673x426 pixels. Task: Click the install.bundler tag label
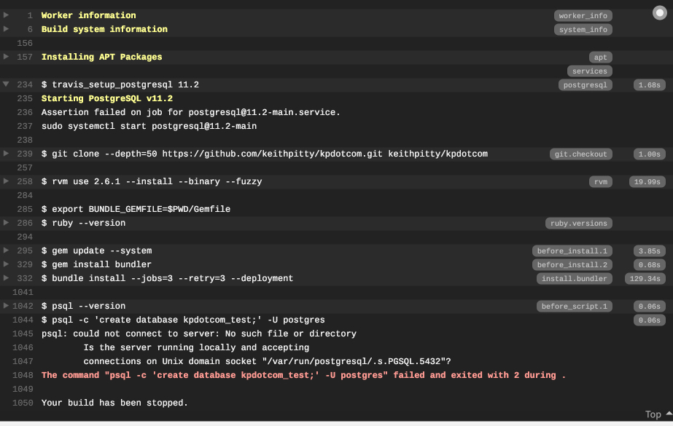tap(574, 278)
